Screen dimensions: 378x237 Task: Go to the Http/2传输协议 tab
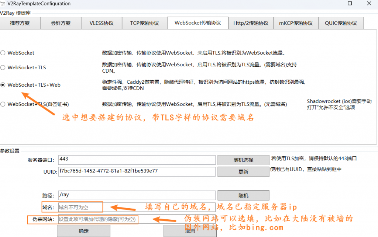tap(251, 23)
